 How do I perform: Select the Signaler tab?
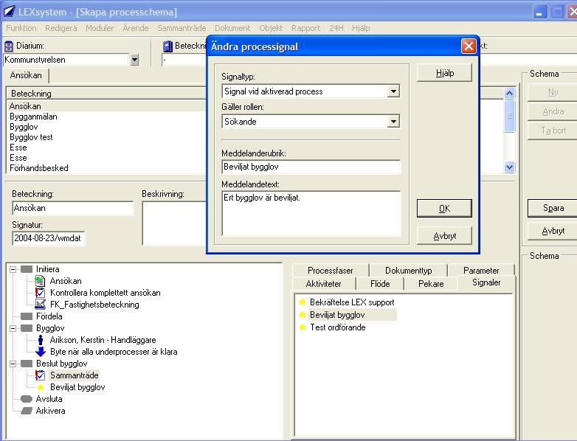click(486, 282)
